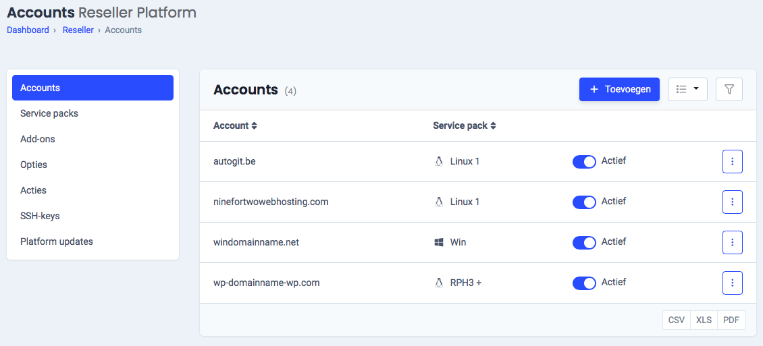Open the kebab menu for autogit.be
Viewport: 763px width, 346px height.
pos(732,162)
